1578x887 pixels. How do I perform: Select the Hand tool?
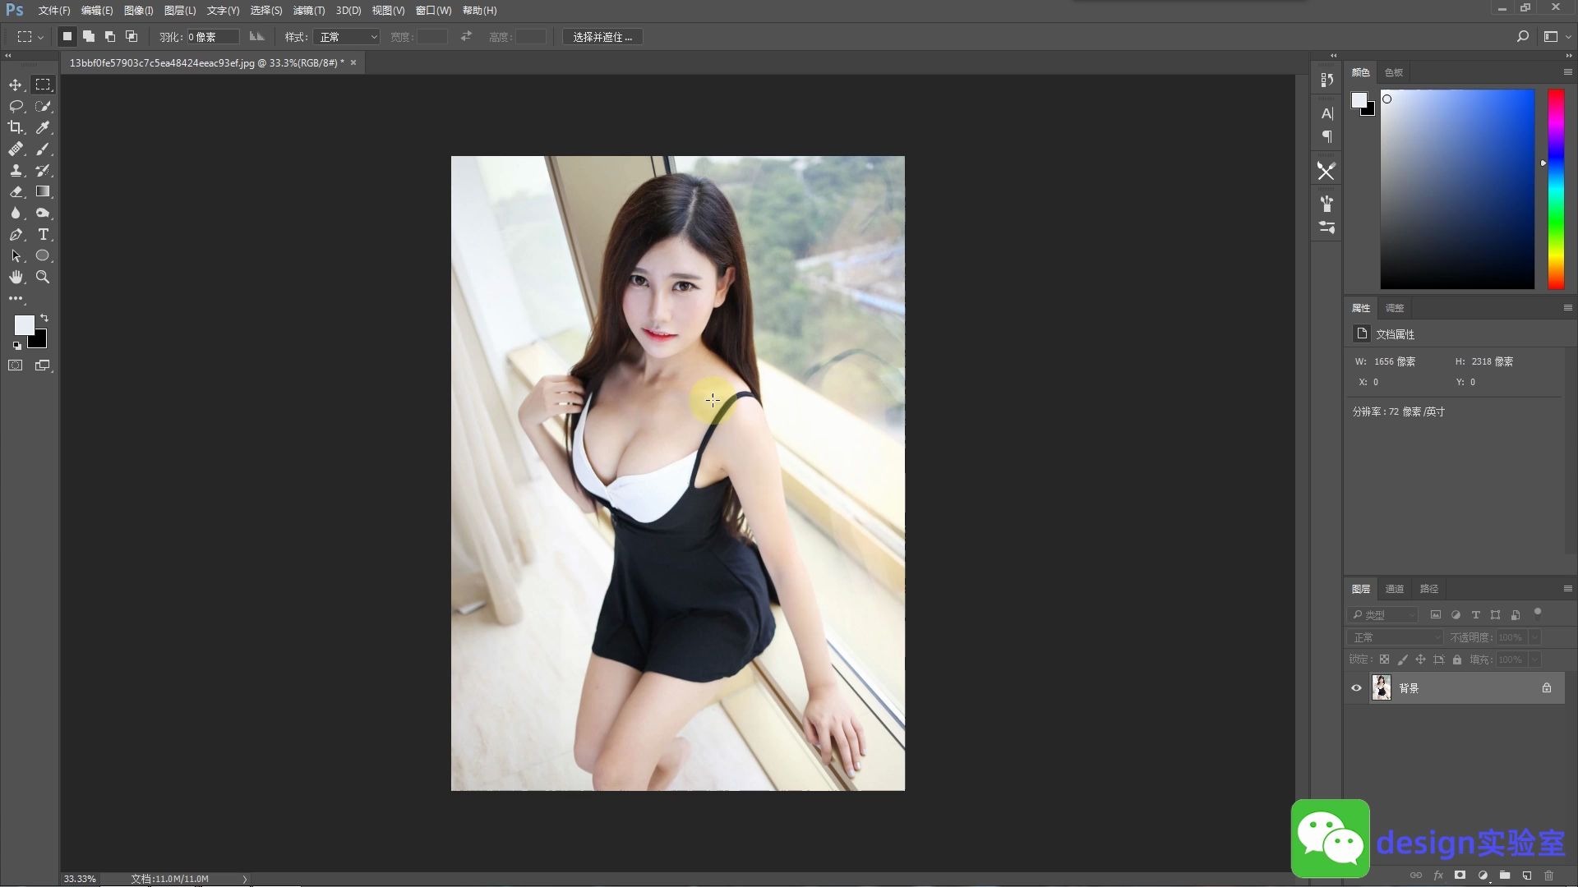pyautogui.click(x=16, y=277)
